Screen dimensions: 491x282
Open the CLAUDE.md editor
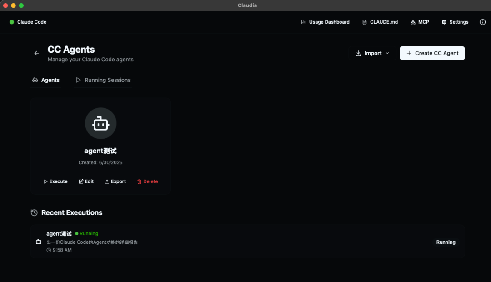(380, 22)
